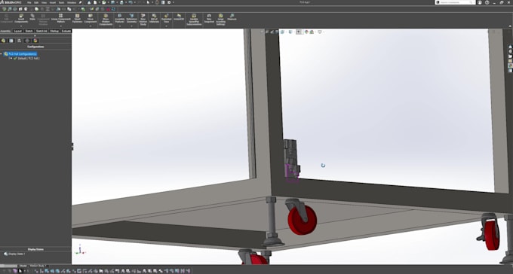Click the Search Commands input field
513x274 pixels.
click(x=455, y=2)
